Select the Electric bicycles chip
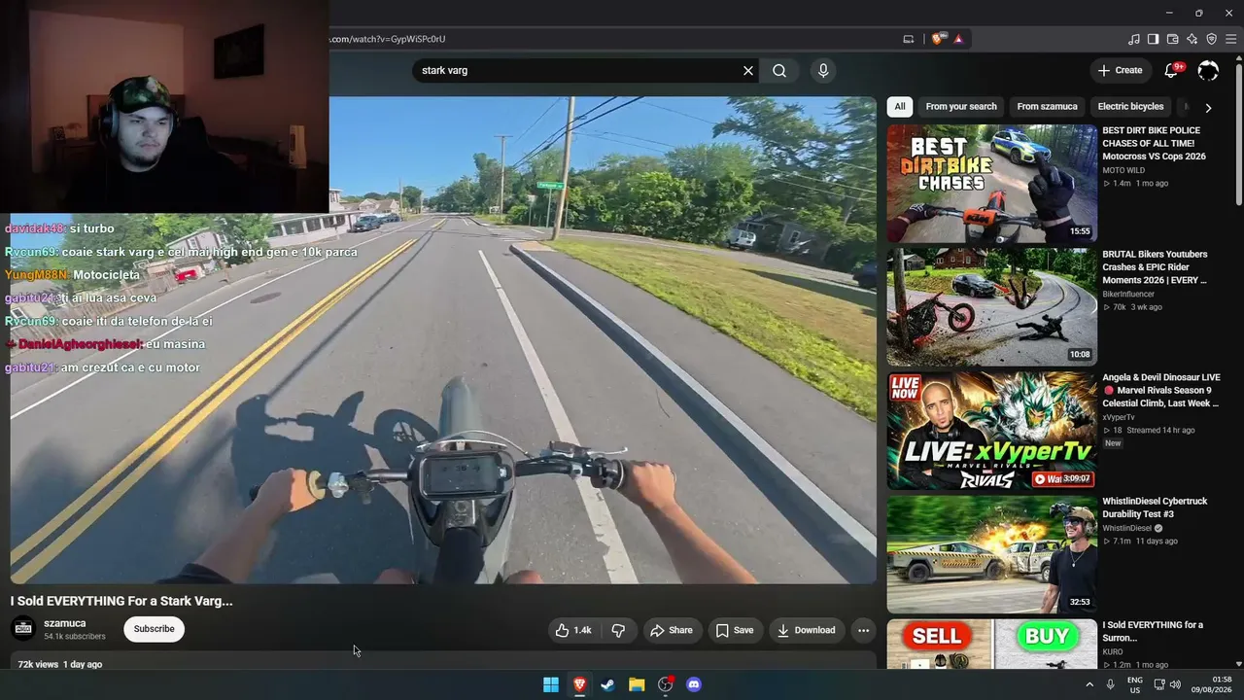This screenshot has height=700, width=1244. (x=1130, y=107)
